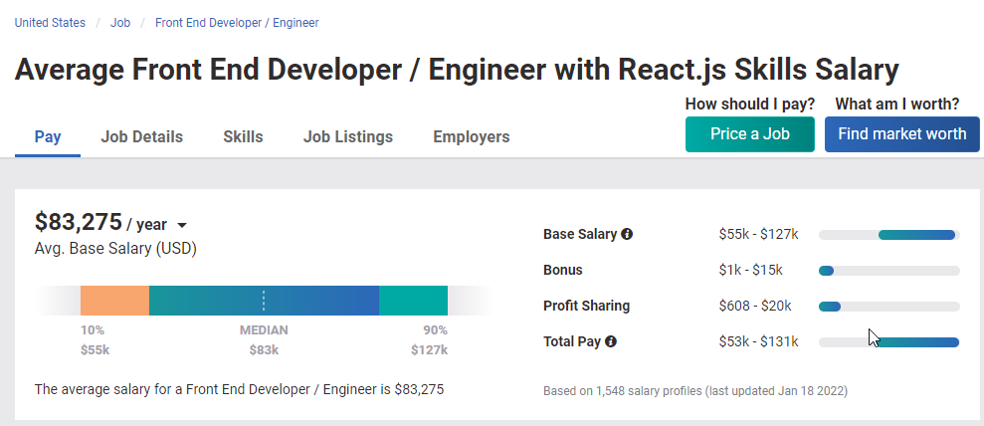Click the $83,275 average salary figure
This screenshot has width=984, height=426.
coord(79,222)
